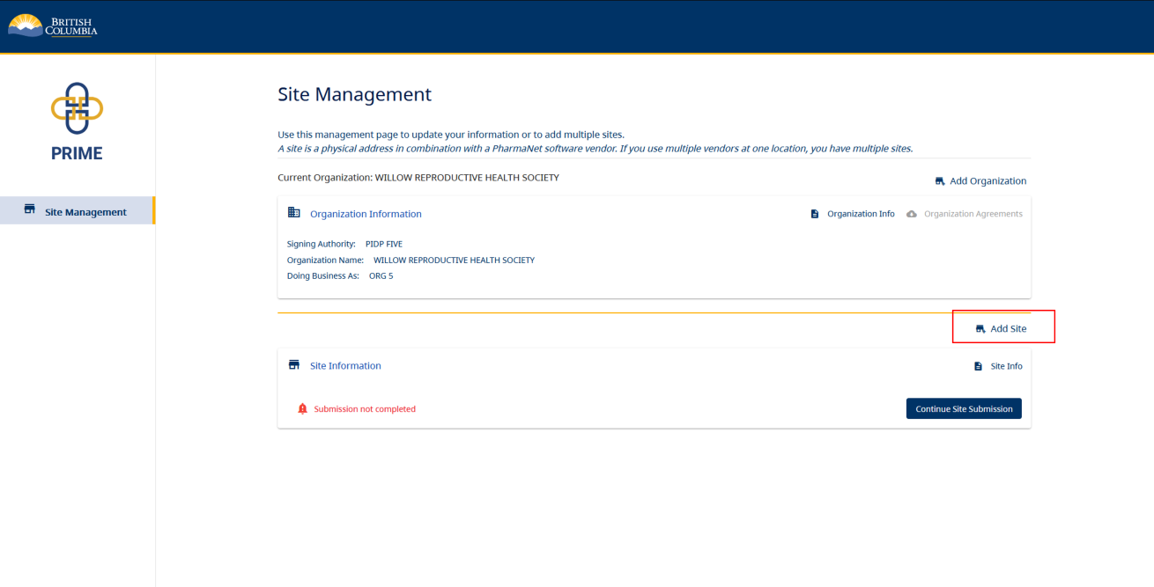
Task: Click the cloud icon beside Organization Agreements
Action: pyautogui.click(x=912, y=214)
